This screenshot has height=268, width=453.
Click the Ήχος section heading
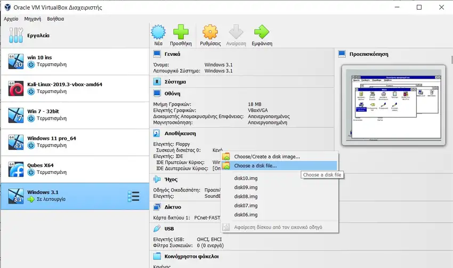[171, 179]
